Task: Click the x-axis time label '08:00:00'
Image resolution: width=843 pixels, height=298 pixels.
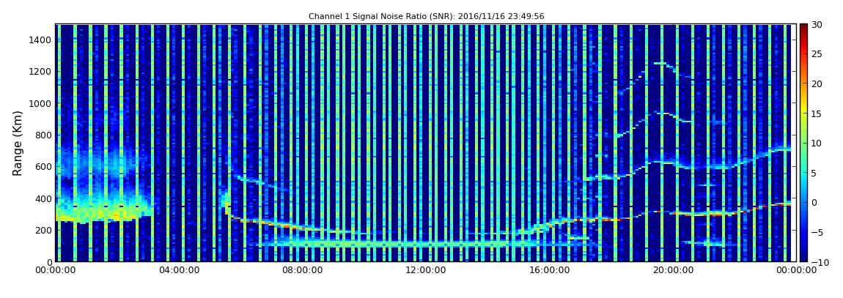Action: tap(302, 270)
